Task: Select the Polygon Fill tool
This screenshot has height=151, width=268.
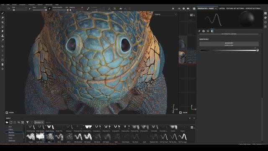Action: point(3,27)
